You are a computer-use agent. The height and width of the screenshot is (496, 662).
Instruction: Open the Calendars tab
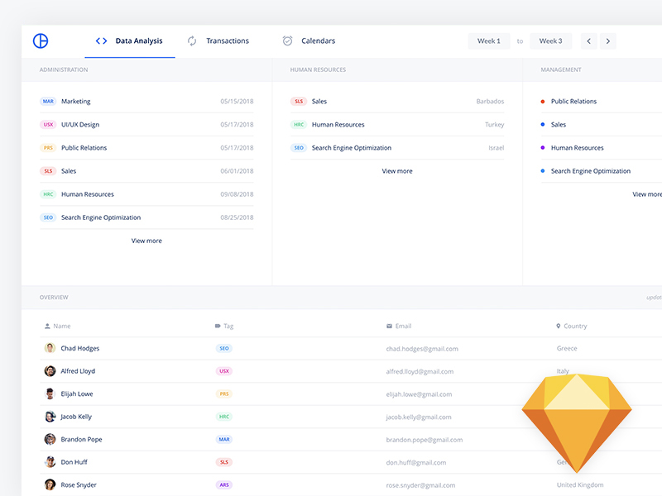pyautogui.click(x=318, y=41)
